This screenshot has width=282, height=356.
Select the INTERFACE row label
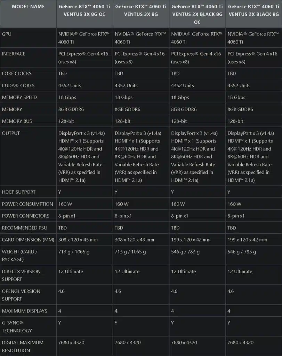click(14, 54)
